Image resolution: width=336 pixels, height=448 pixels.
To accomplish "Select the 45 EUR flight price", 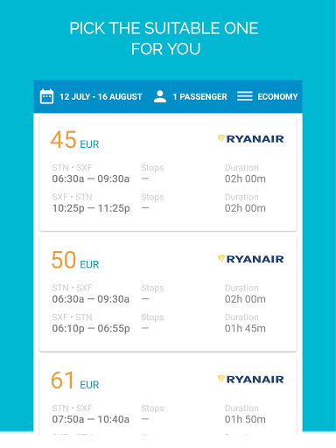I will [75, 140].
